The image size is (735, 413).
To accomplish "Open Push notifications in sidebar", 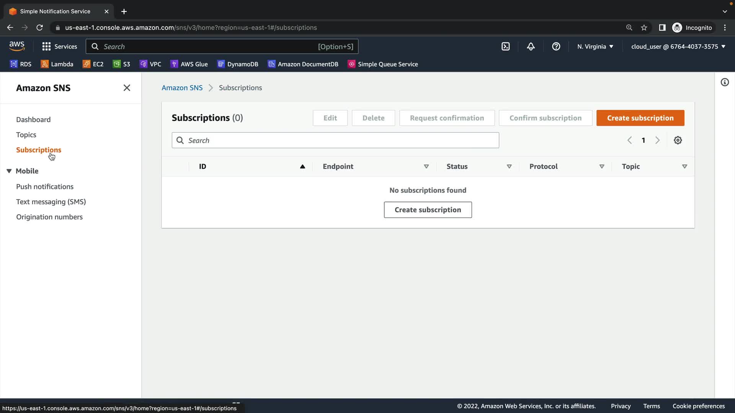I will point(45,187).
